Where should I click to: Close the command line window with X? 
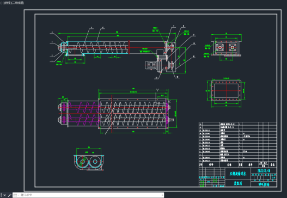(x=4, y=195)
